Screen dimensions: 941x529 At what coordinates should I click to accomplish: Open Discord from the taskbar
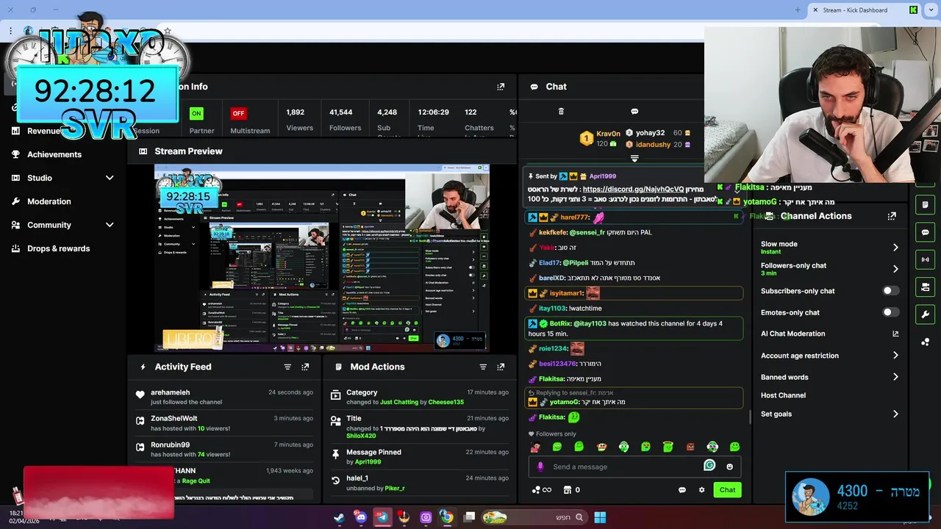coord(360,517)
